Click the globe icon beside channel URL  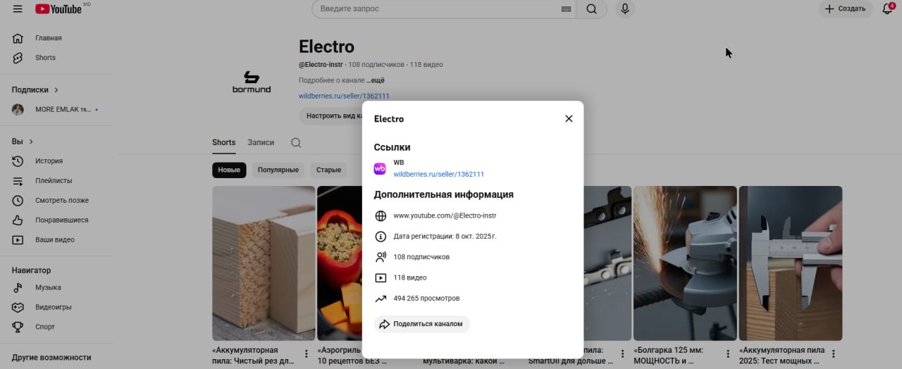pyautogui.click(x=381, y=215)
